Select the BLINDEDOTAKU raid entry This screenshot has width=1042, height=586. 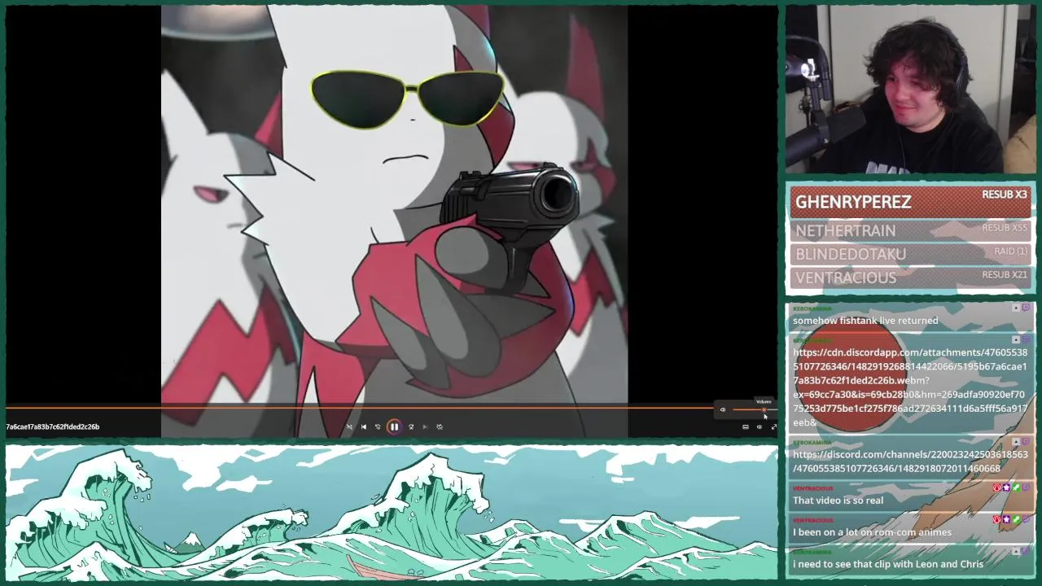910,255
